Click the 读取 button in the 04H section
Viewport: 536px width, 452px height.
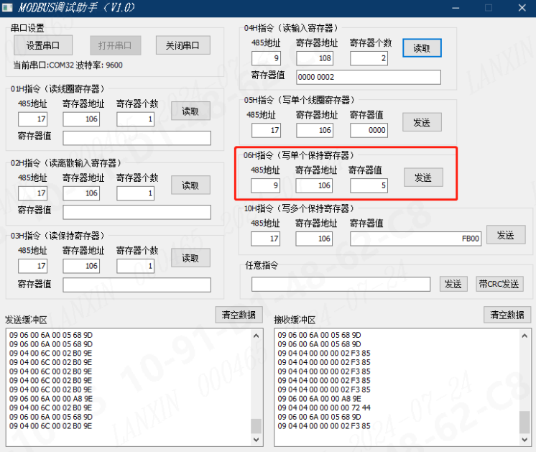[x=422, y=48]
